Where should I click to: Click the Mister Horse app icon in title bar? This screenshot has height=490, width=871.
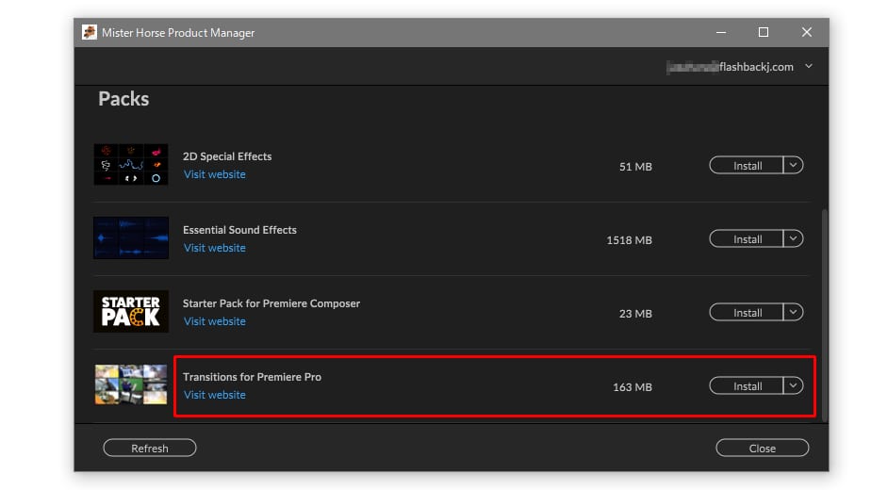click(90, 32)
